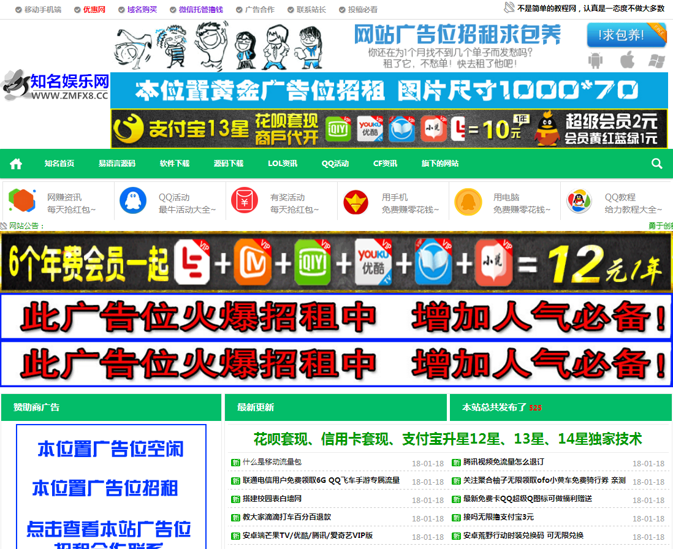This screenshot has height=549, width=673.
Task: Click the 新 badge beside 什么是移动流量包
Action: [x=235, y=463]
